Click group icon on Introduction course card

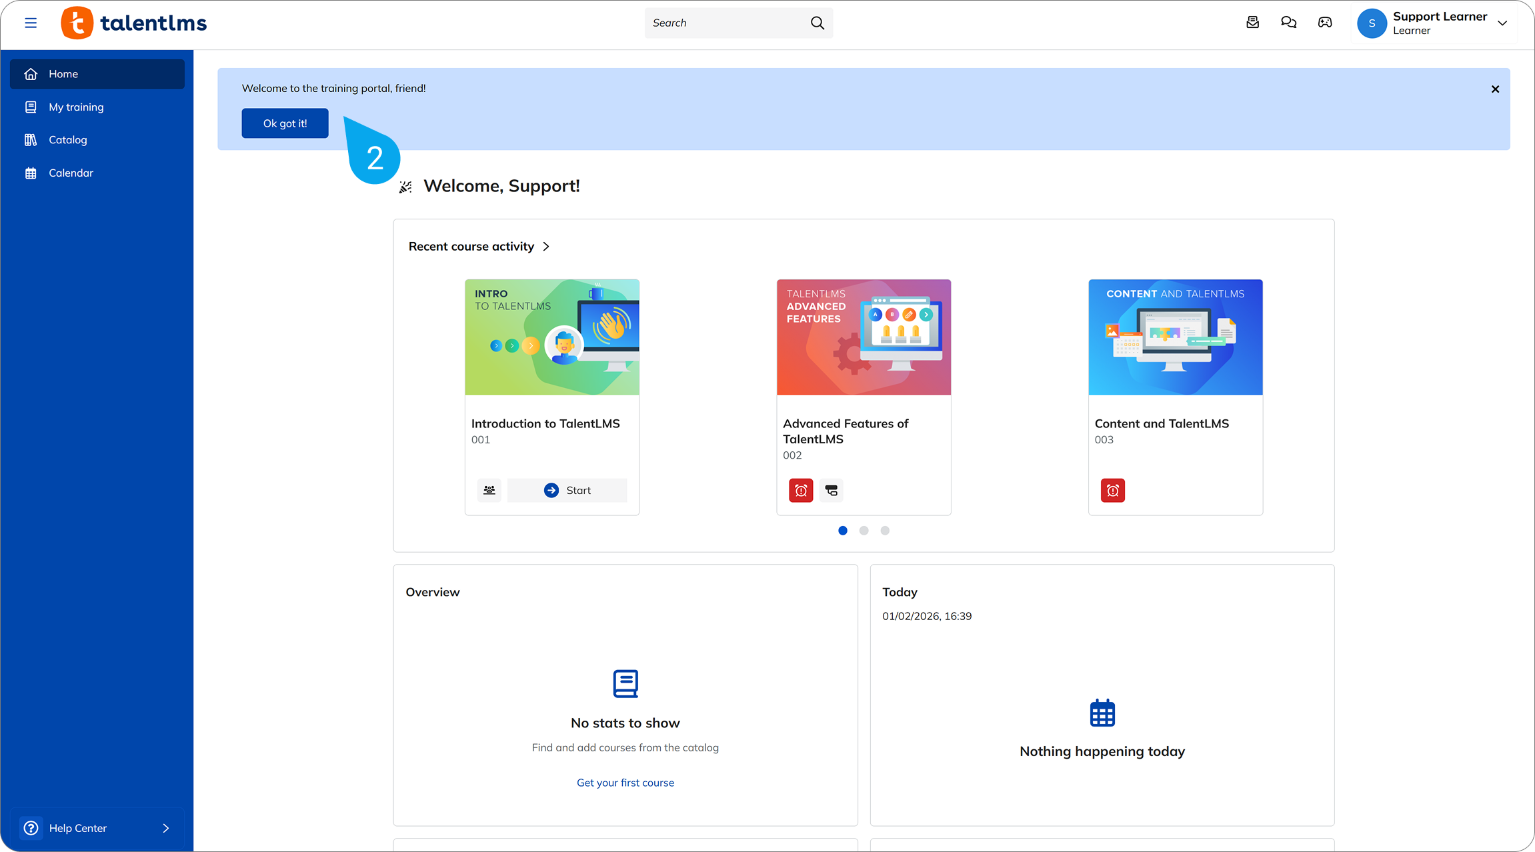click(489, 491)
